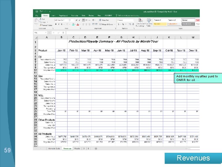
Task: Open the Conditional Formatting menu
Action: click(x=140, y=23)
